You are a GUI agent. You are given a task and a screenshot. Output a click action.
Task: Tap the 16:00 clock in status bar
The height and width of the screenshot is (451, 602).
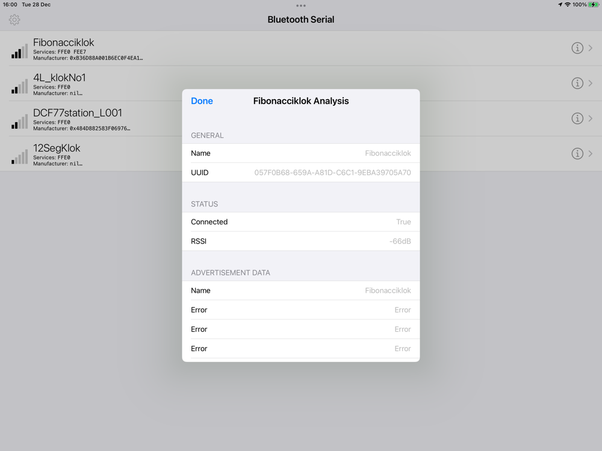click(x=10, y=5)
